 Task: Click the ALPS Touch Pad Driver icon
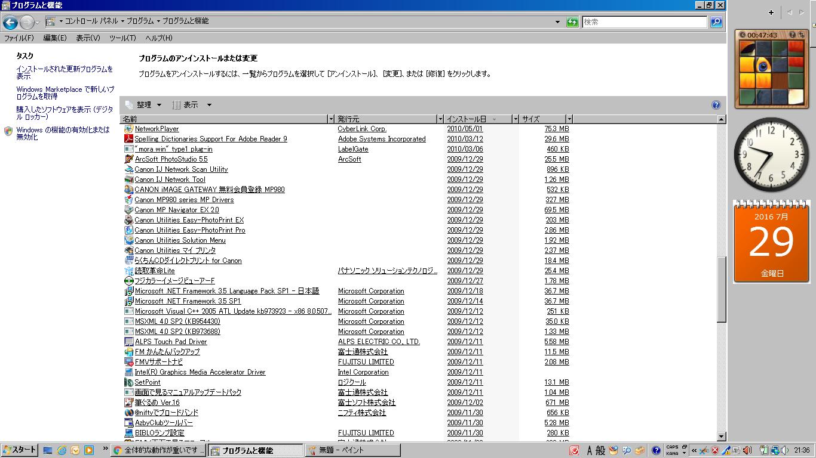pyautogui.click(x=128, y=342)
